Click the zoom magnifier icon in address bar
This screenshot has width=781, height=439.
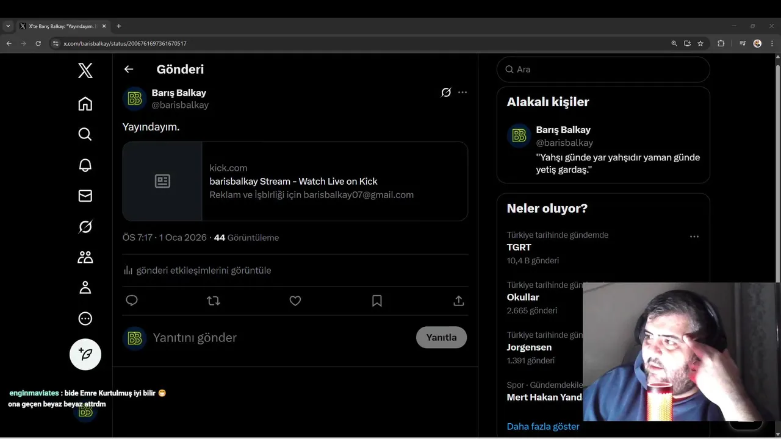pos(674,43)
